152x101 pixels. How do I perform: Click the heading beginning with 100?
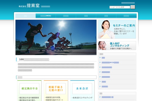[34, 59]
